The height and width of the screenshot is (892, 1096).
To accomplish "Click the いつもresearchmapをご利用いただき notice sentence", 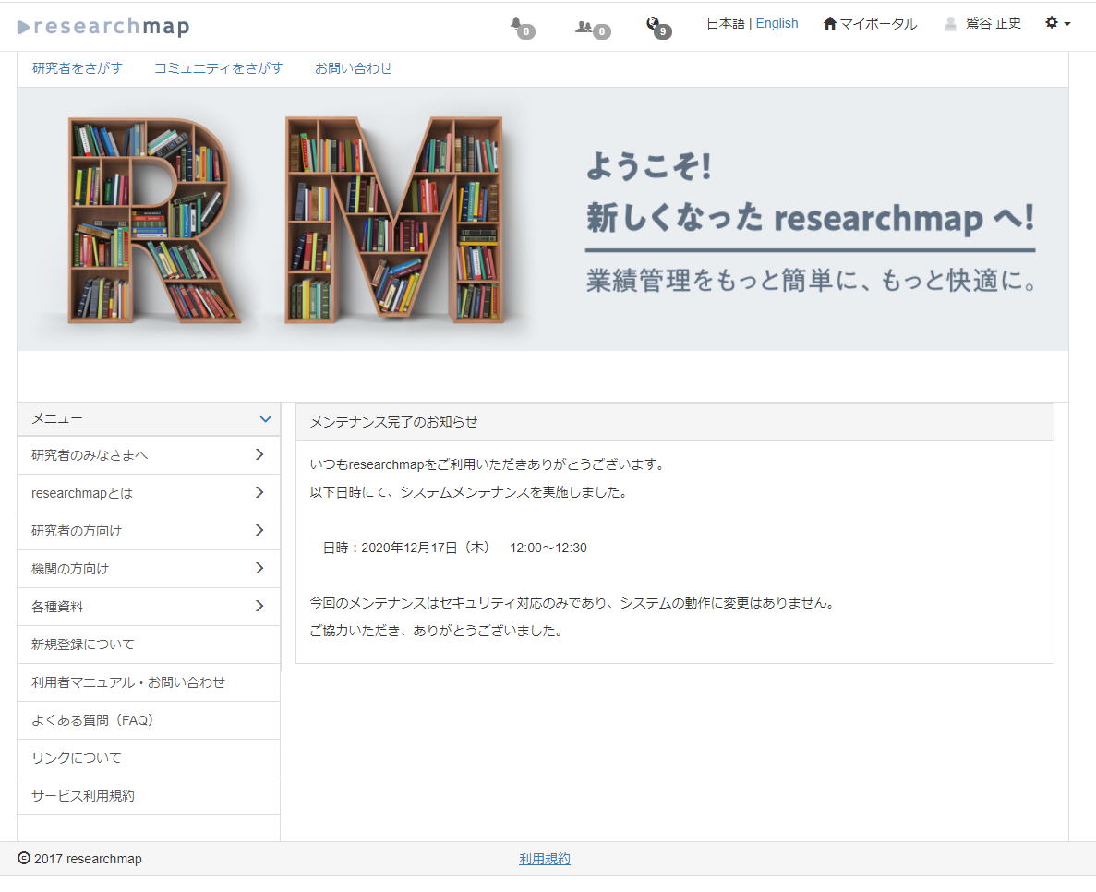I will pos(488,464).
